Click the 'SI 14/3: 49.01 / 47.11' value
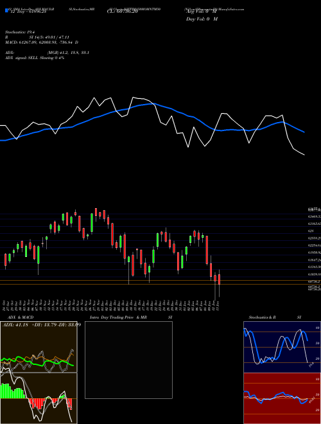 [49, 37]
